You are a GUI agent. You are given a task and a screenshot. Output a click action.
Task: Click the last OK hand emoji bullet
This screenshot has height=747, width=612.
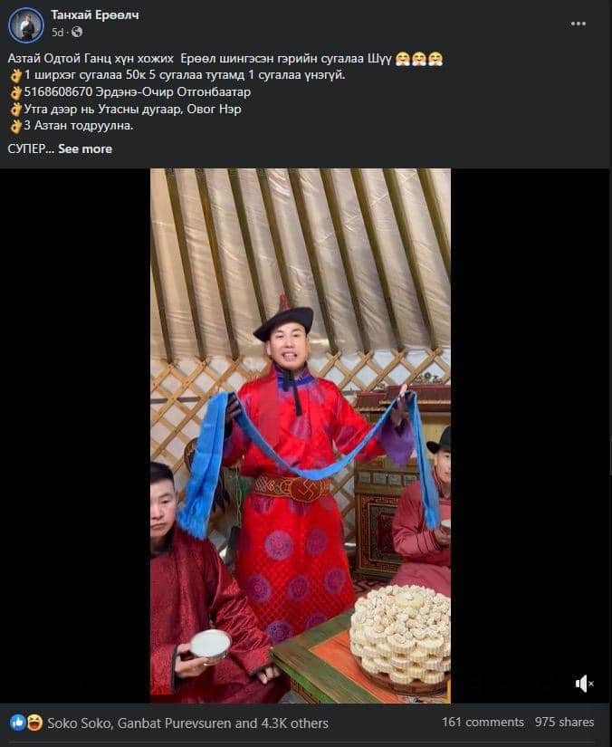coord(15,126)
